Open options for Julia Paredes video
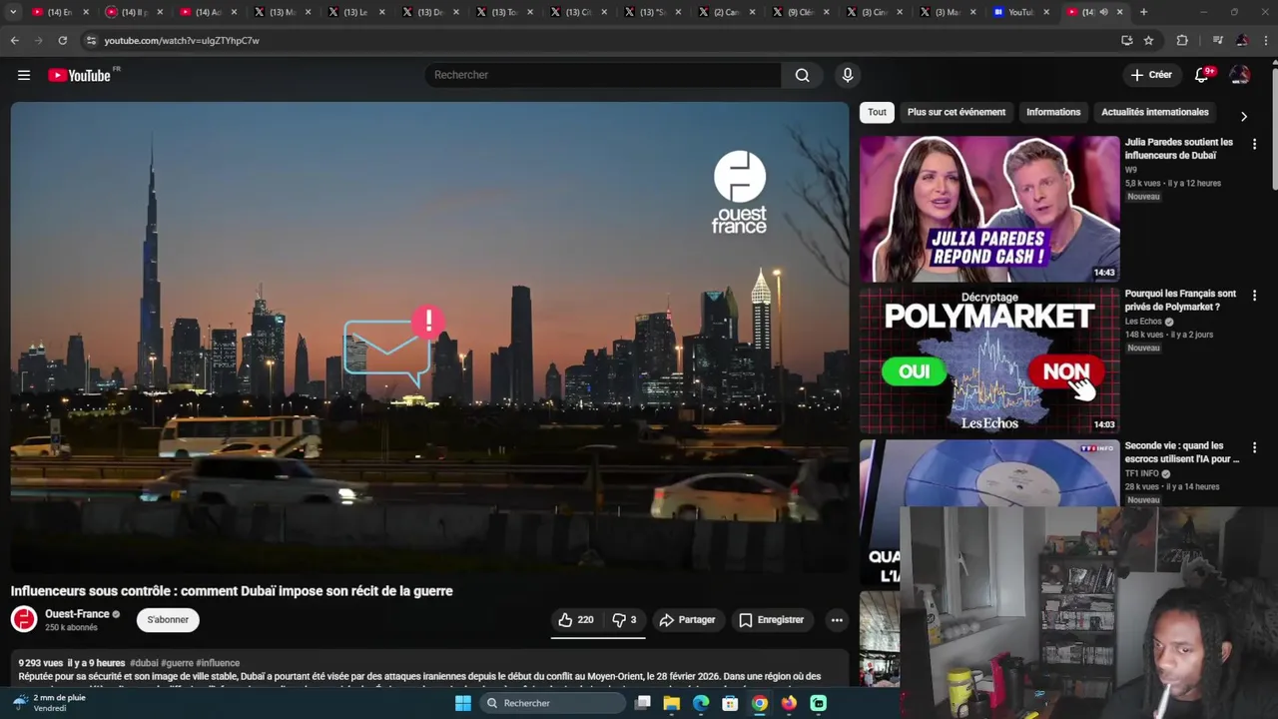The width and height of the screenshot is (1278, 719). click(x=1254, y=144)
